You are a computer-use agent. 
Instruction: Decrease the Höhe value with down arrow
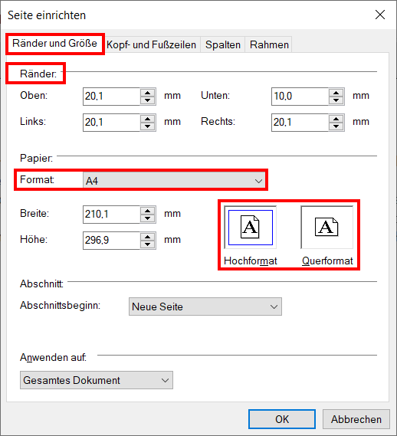pyautogui.click(x=147, y=244)
